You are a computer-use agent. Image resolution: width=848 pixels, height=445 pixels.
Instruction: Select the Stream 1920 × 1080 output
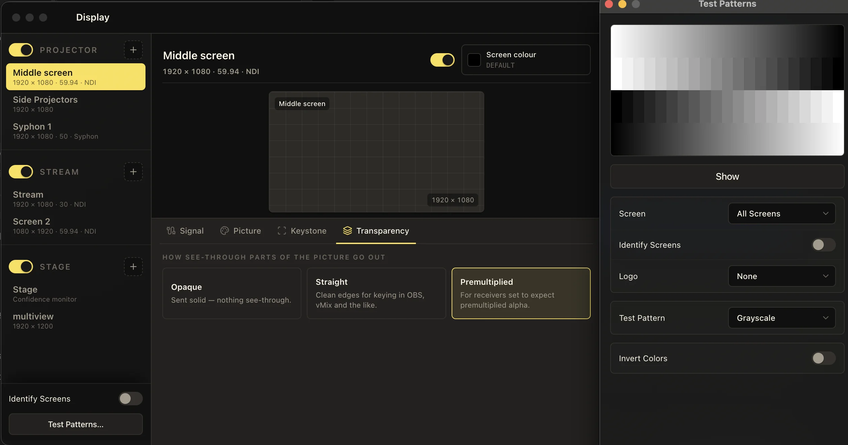pos(76,199)
